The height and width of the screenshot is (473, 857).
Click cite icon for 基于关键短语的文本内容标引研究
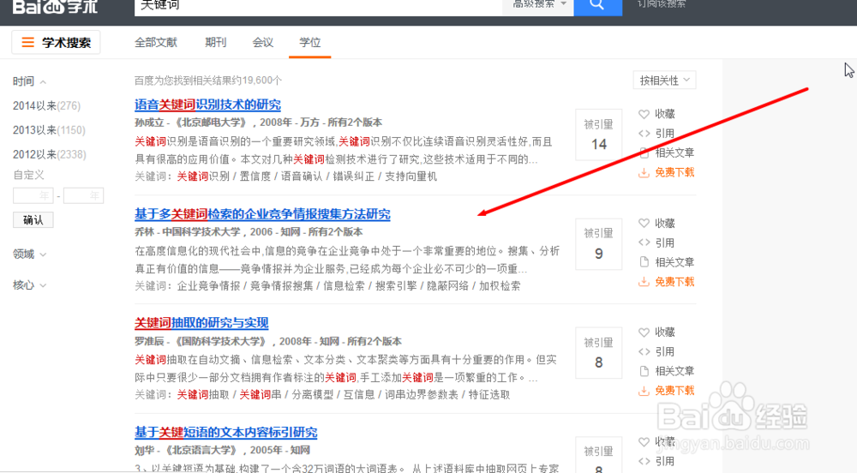[x=644, y=461]
